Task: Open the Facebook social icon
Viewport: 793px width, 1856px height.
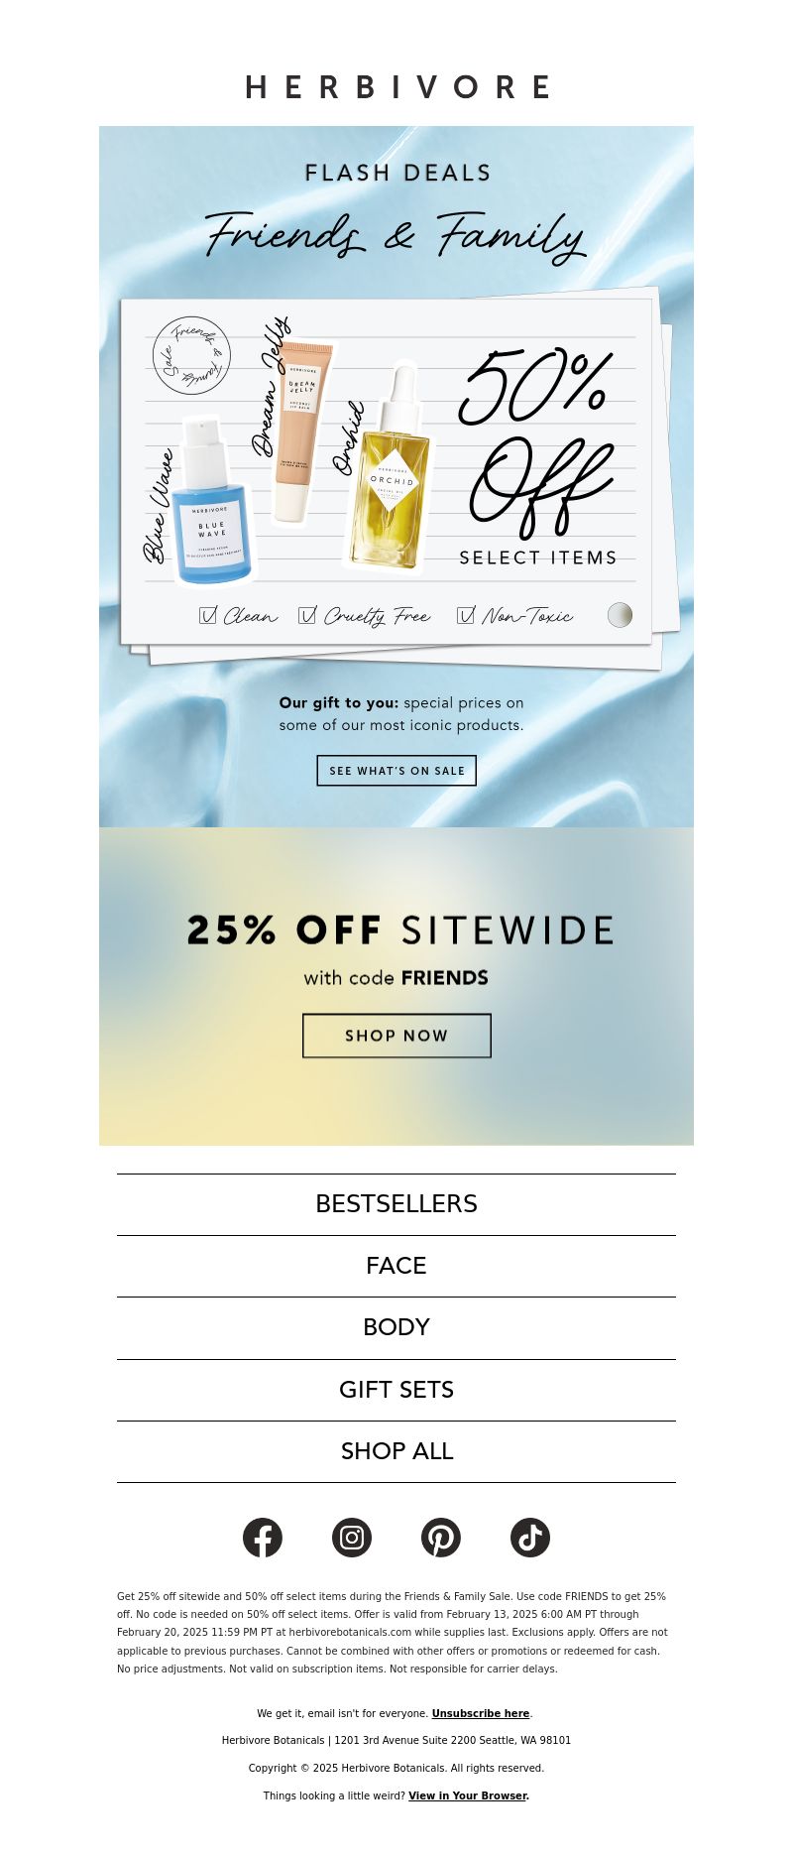Action: pos(263,1538)
